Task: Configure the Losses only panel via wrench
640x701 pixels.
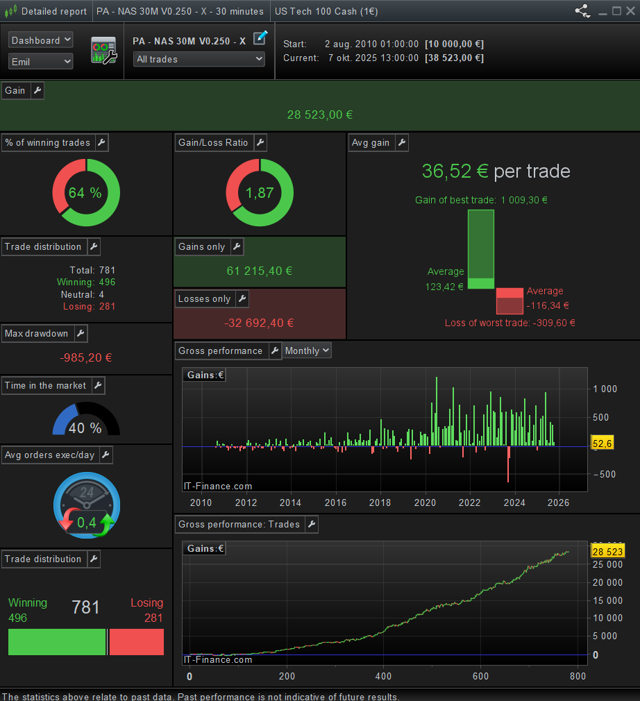Action: 242,299
